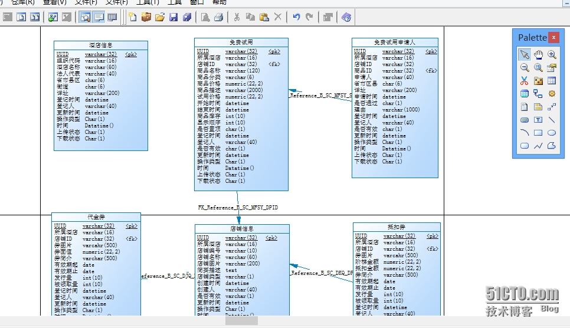Screen dimensions: 570x328
Task: Click the Save All toolbar icon
Action: point(187,17)
